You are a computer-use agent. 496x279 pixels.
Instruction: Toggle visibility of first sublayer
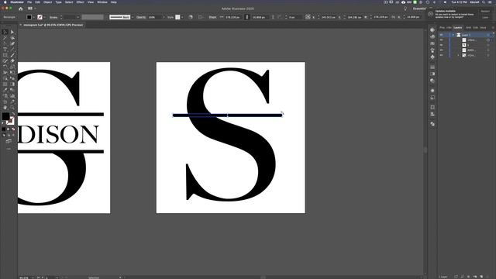click(x=441, y=40)
